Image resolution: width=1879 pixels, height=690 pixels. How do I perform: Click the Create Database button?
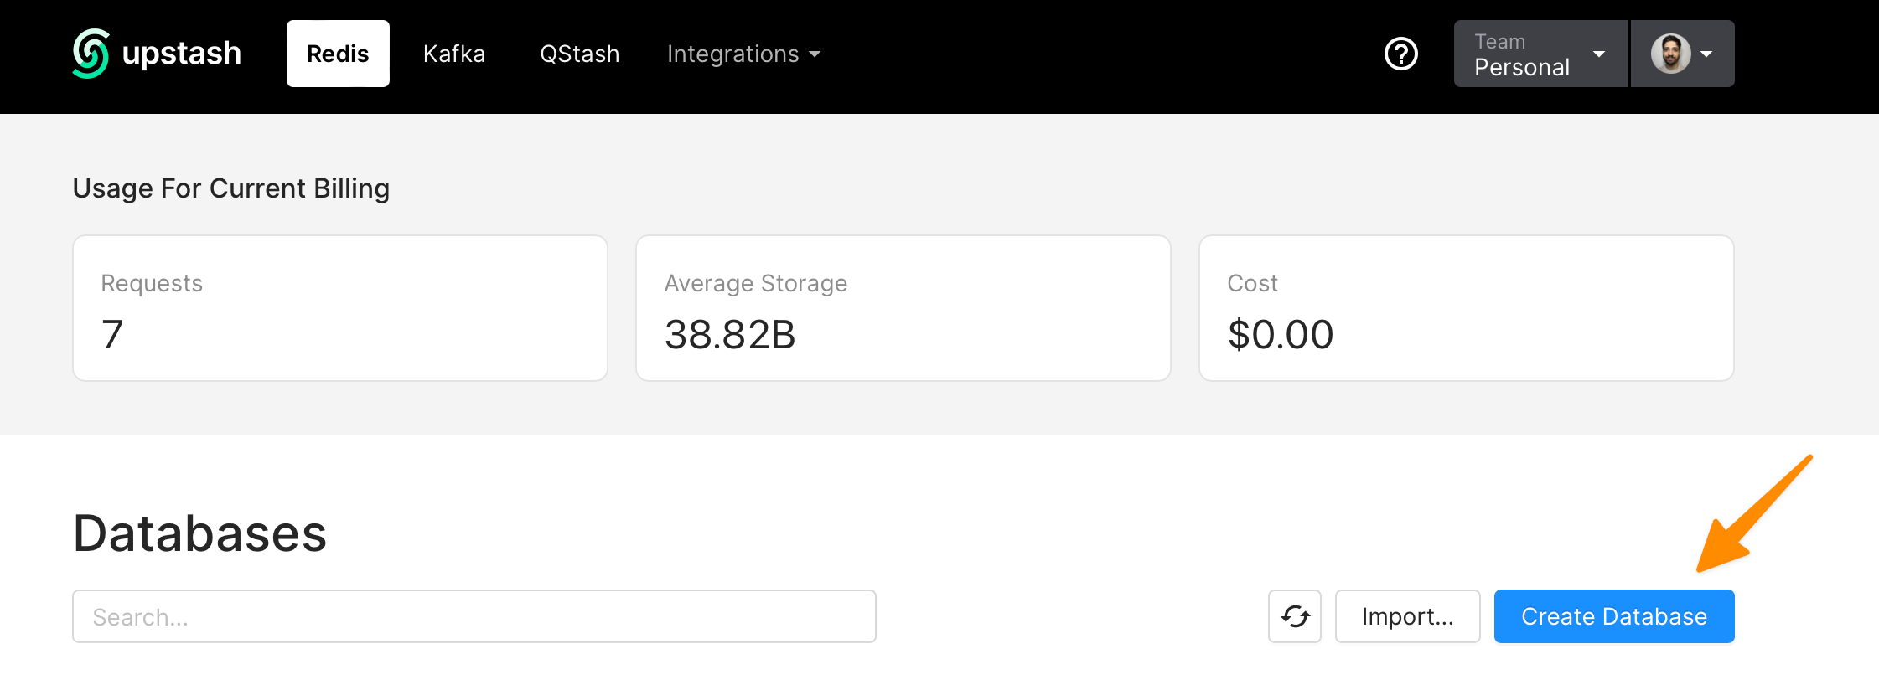coord(1614,616)
